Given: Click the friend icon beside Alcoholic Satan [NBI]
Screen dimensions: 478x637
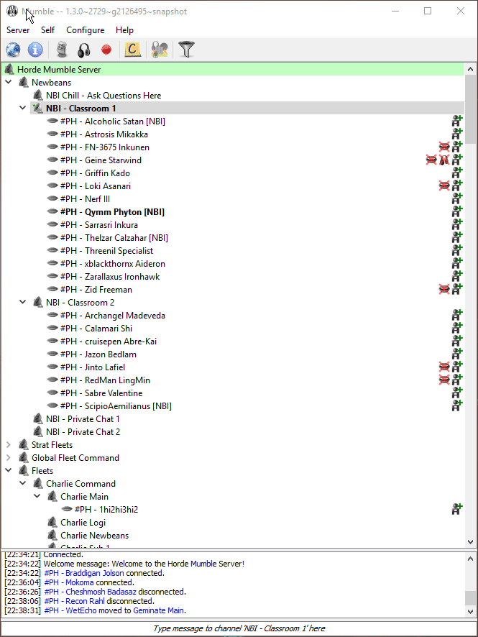Looking at the screenshot, I should 456,122.
